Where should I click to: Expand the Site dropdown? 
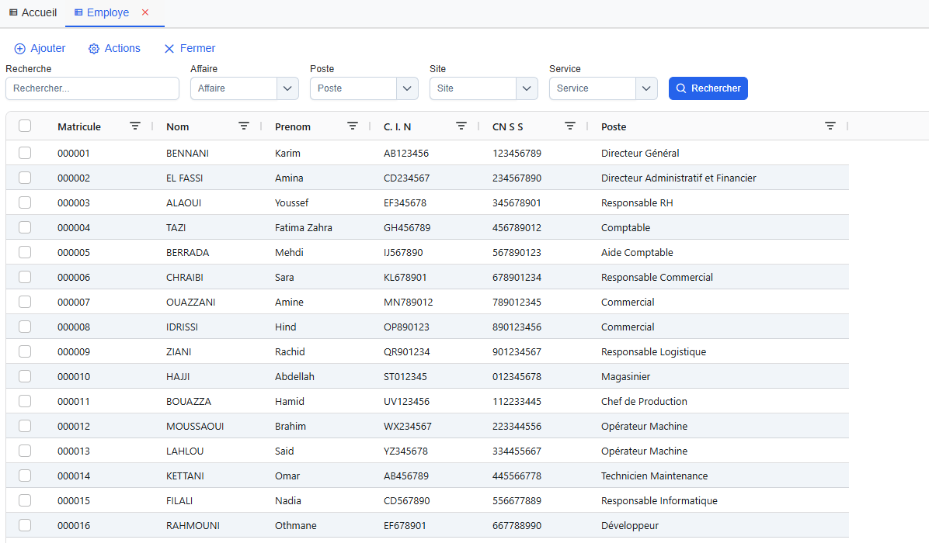pos(527,88)
